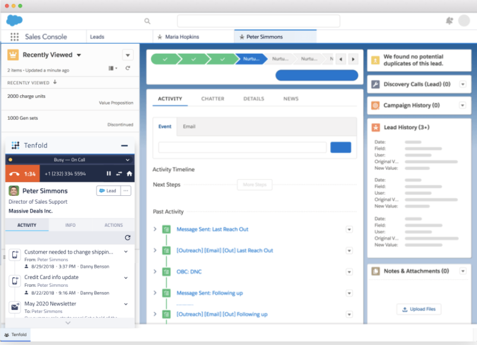Open the Tenfold utility bar item
This screenshot has width=477, height=345.
[16, 334]
